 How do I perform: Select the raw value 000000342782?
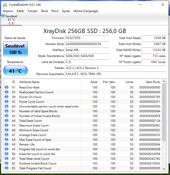(x=150, y=158)
